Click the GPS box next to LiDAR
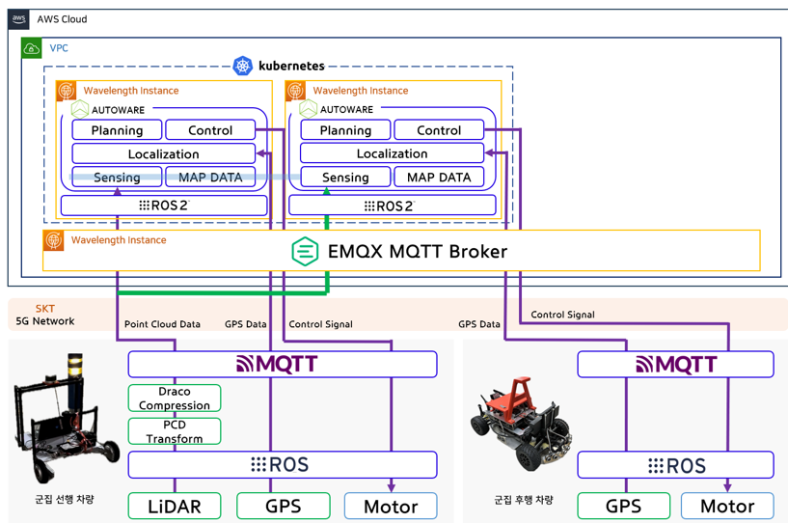 pyautogui.click(x=284, y=506)
